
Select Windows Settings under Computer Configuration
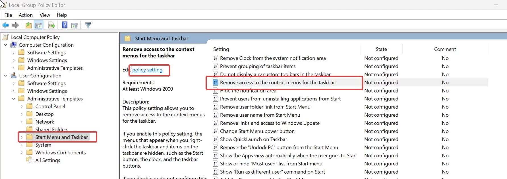pos(47,60)
